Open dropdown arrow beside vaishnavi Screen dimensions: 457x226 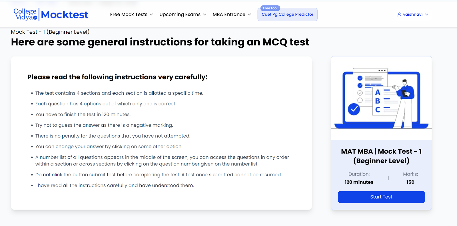[x=426, y=15]
